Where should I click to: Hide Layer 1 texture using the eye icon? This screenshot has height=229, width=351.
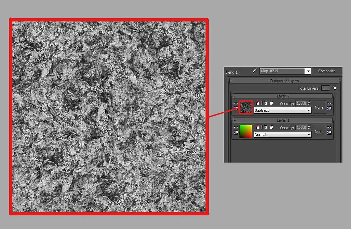[x=236, y=127]
